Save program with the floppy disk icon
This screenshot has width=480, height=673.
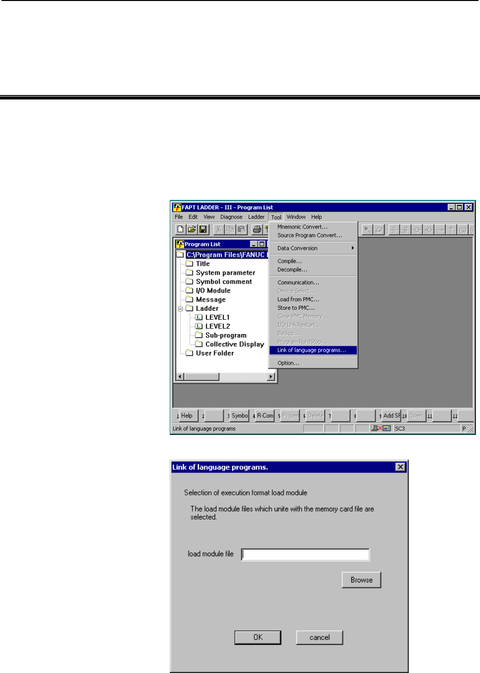pyautogui.click(x=203, y=230)
